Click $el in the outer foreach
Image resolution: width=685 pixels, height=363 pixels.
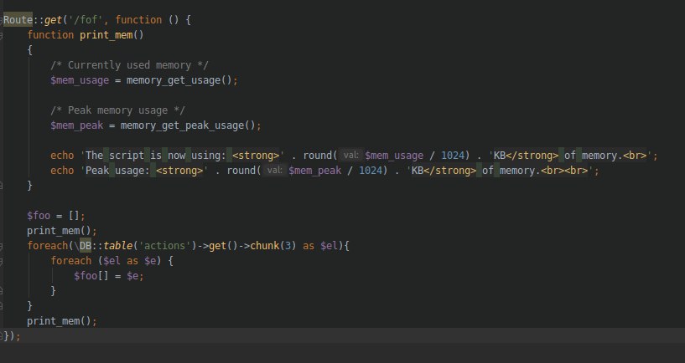[329, 246]
